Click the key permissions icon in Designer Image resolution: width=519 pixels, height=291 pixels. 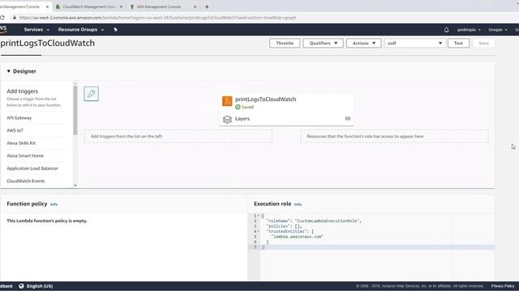(91, 94)
